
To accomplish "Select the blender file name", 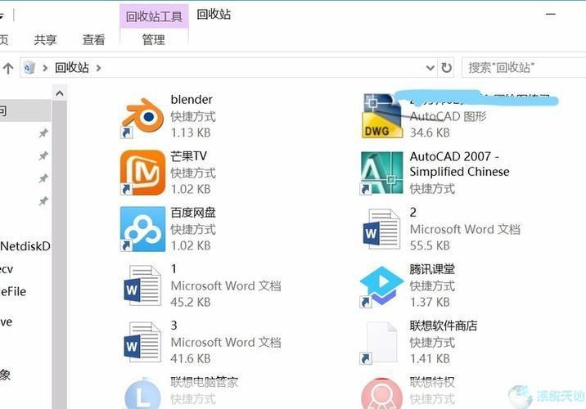I will [192, 100].
